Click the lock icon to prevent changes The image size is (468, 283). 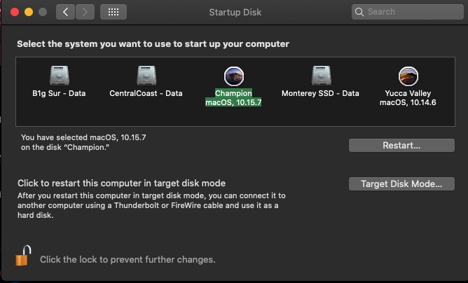[23, 256]
